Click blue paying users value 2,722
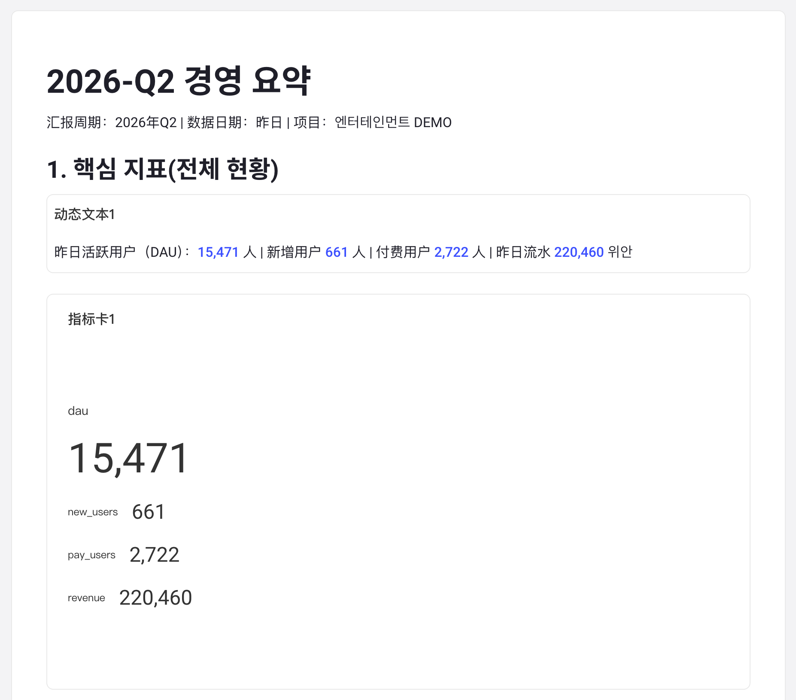Screen dimensions: 796x700 [x=451, y=252]
